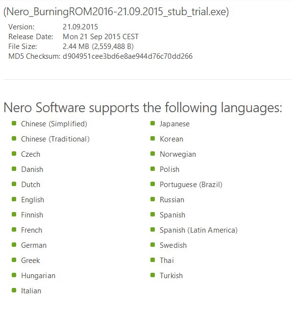Click Thai in the language list
The image size is (293, 310).
tap(167, 261)
